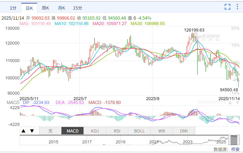Click the black down triangle button

[x=32, y=131]
